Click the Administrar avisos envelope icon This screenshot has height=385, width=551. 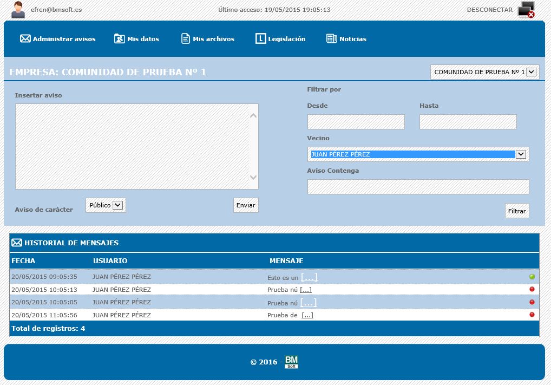click(25, 39)
